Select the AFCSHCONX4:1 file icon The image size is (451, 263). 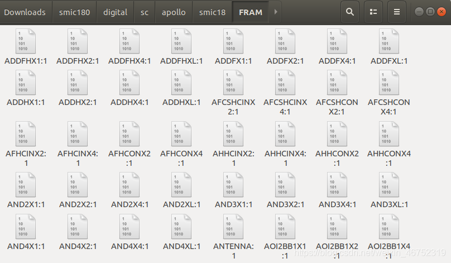click(389, 83)
